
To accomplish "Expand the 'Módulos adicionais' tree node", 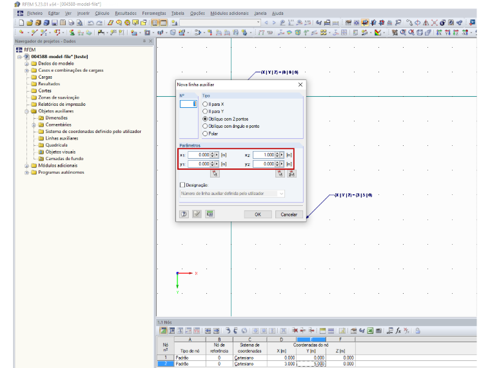I will coord(26,165).
